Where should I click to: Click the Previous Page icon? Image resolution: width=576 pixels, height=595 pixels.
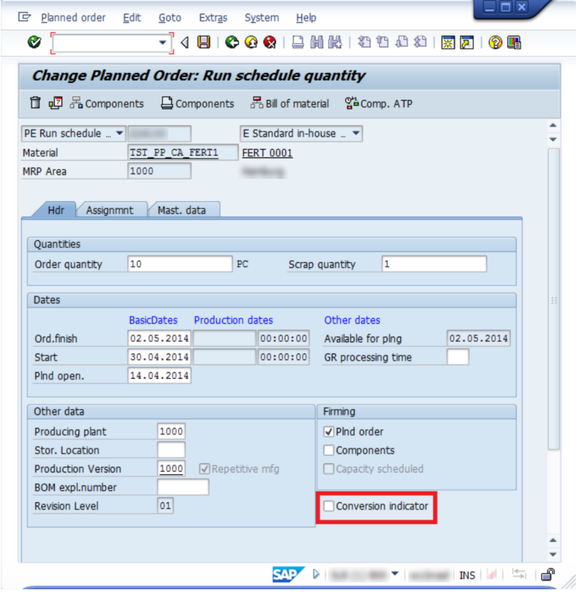(x=382, y=42)
